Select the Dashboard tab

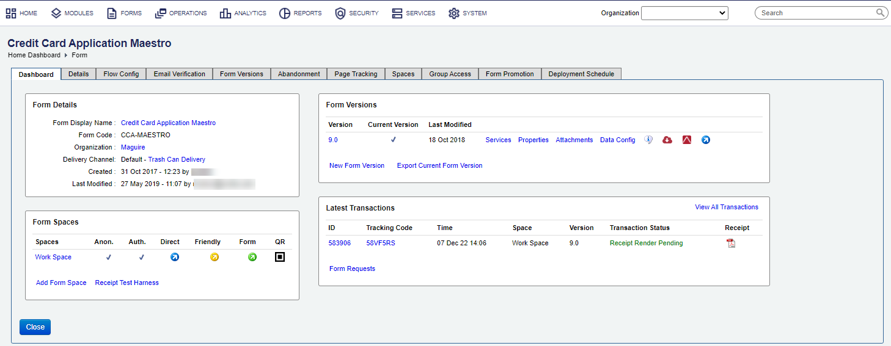click(x=36, y=74)
